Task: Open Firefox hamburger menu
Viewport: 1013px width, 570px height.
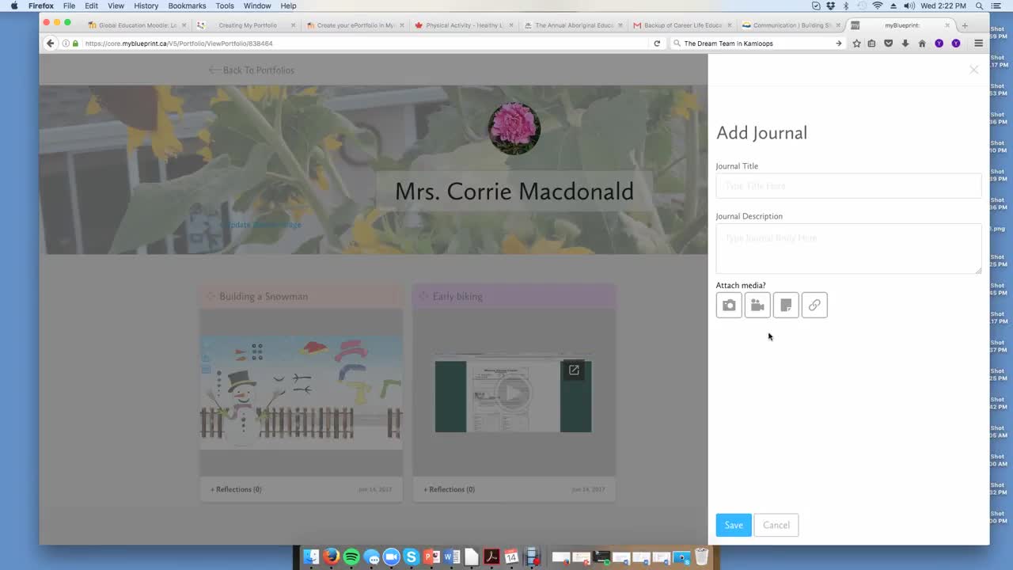Action: pos(978,44)
